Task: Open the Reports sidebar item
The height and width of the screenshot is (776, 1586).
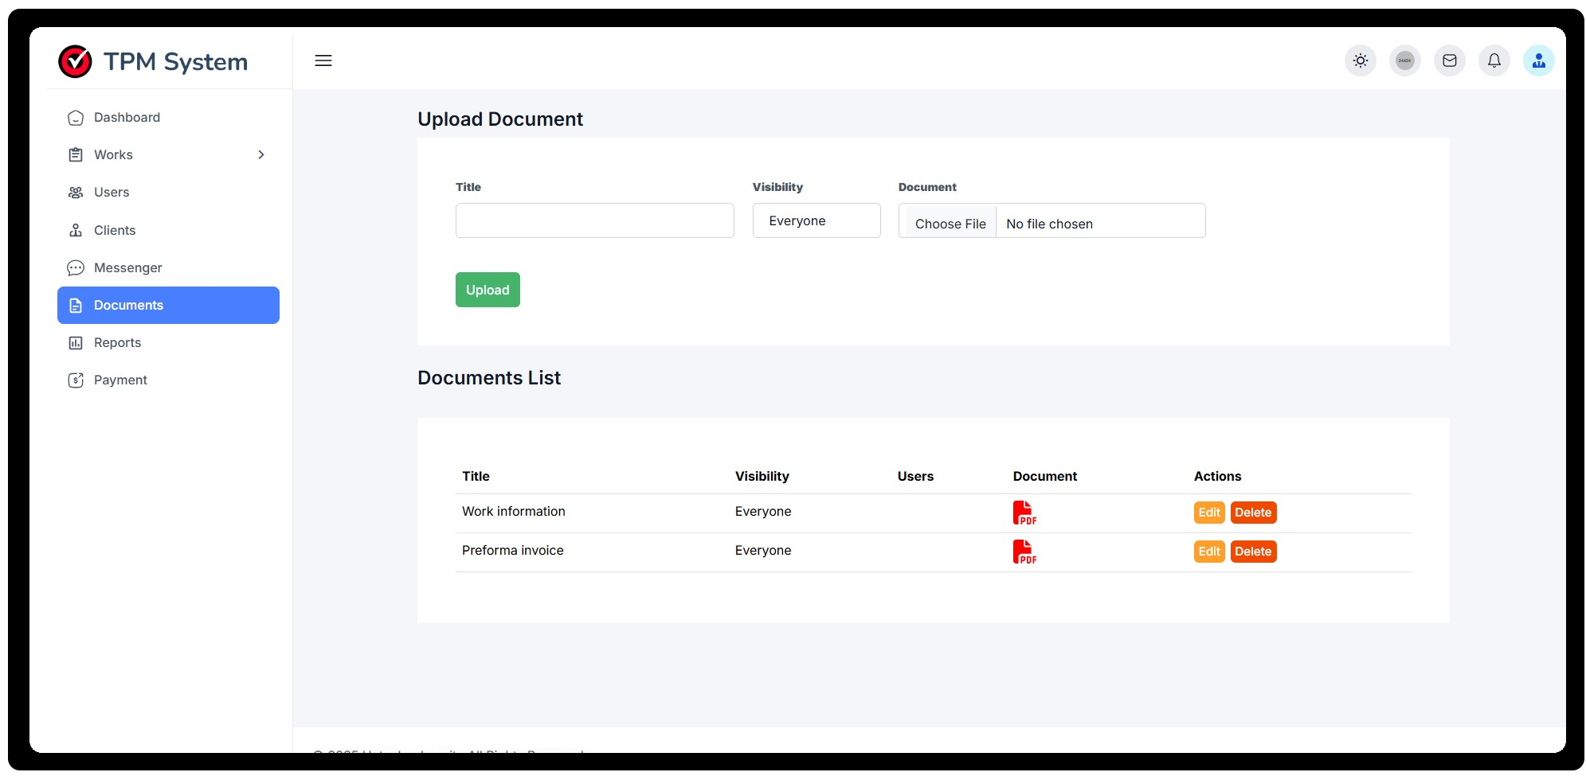Action: 117,342
